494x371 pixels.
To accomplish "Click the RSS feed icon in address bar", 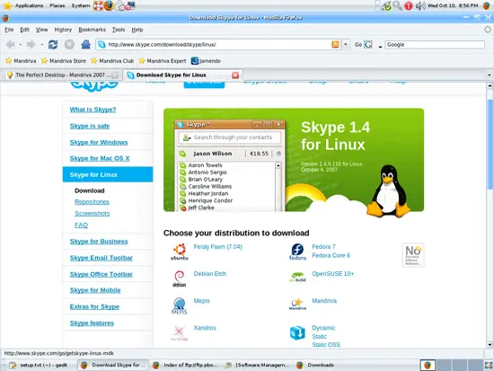I will 335,44.
